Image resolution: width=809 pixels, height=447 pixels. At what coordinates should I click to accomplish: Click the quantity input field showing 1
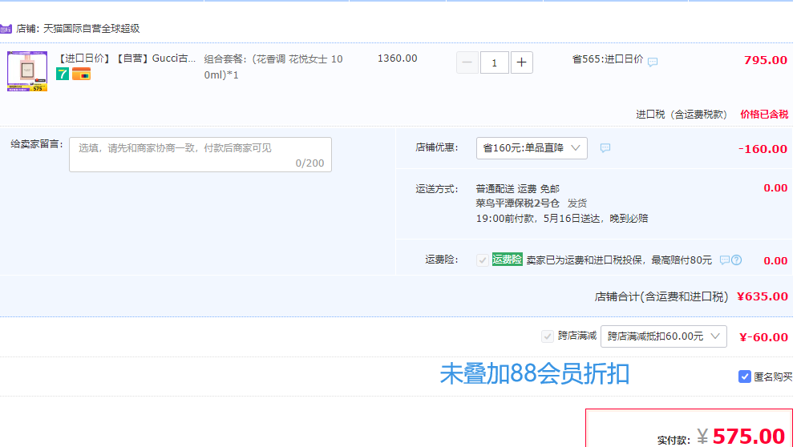[x=494, y=62]
